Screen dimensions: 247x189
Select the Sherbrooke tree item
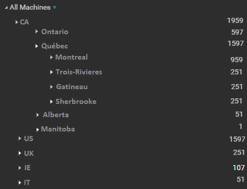[x=76, y=101]
